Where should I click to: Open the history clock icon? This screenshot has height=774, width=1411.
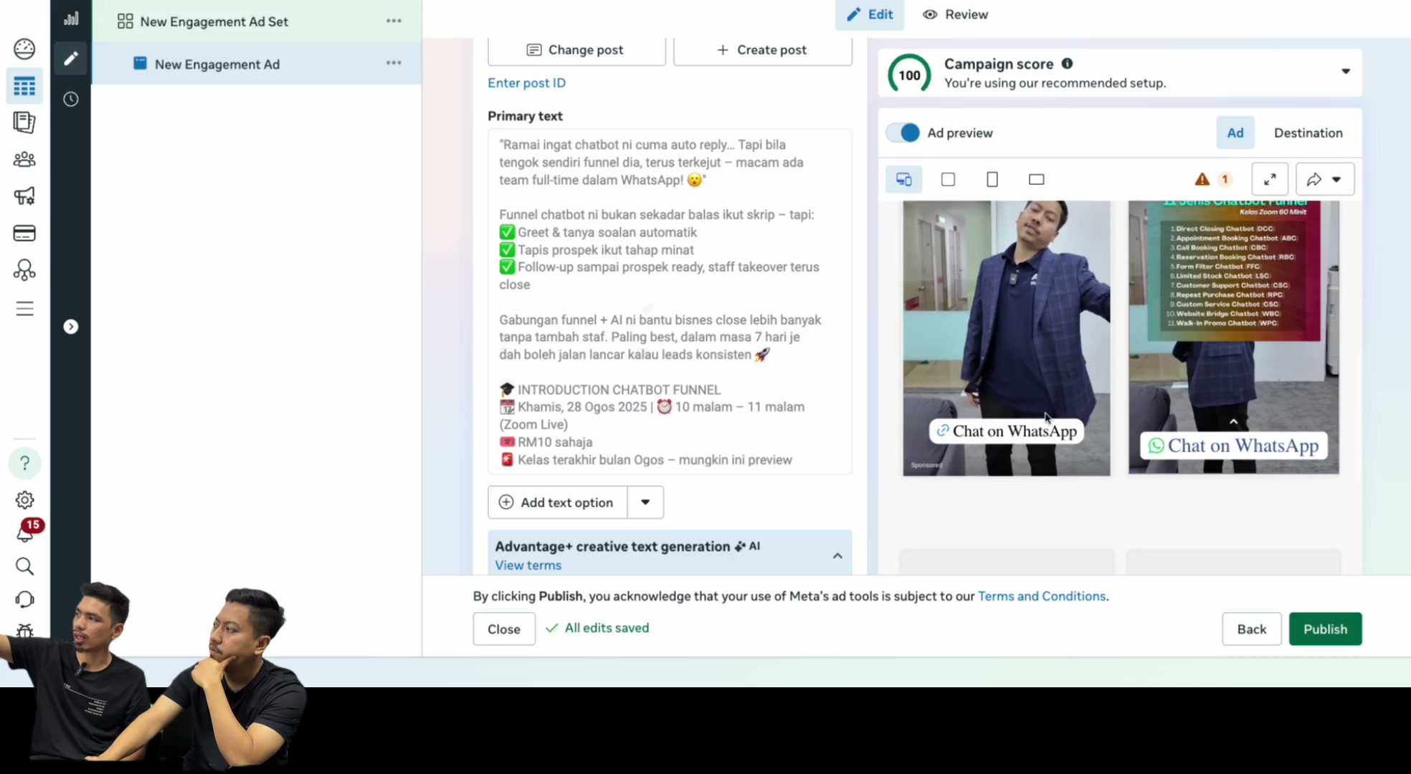70,99
